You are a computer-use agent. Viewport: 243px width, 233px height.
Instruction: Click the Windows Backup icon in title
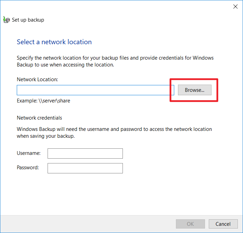coord(7,20)
